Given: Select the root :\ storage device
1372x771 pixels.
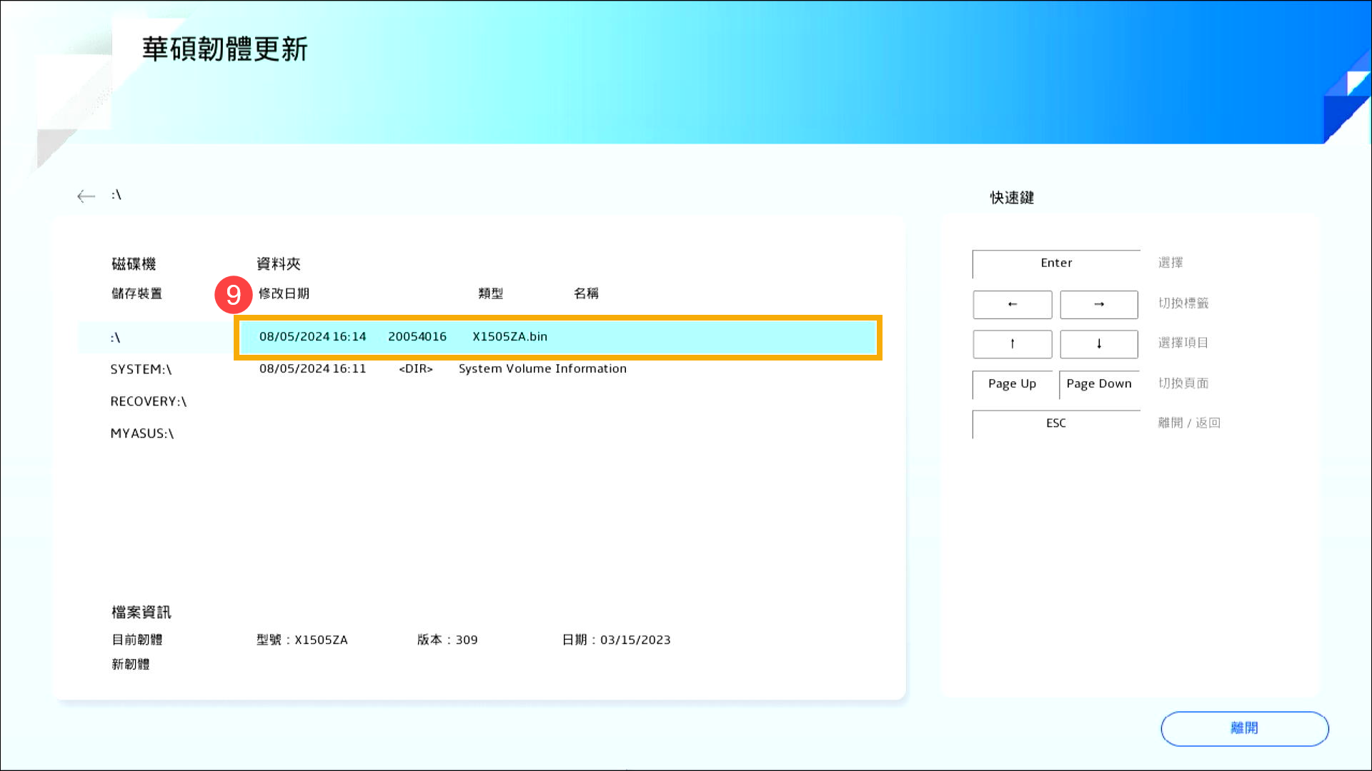Looking at the screenshot, I should pyautogui.click(x=116, y=336).
